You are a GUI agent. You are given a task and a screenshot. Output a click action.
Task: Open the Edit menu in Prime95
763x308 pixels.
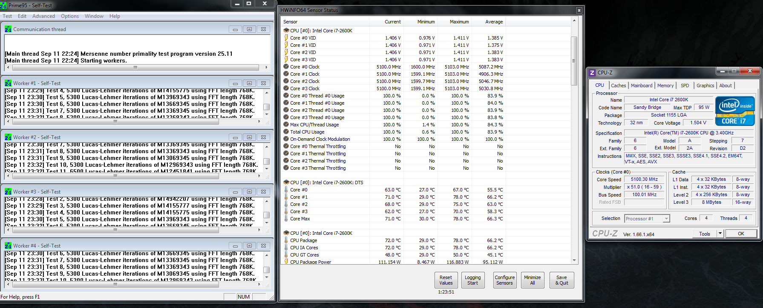pyautogui.click(x=22, y=16)
